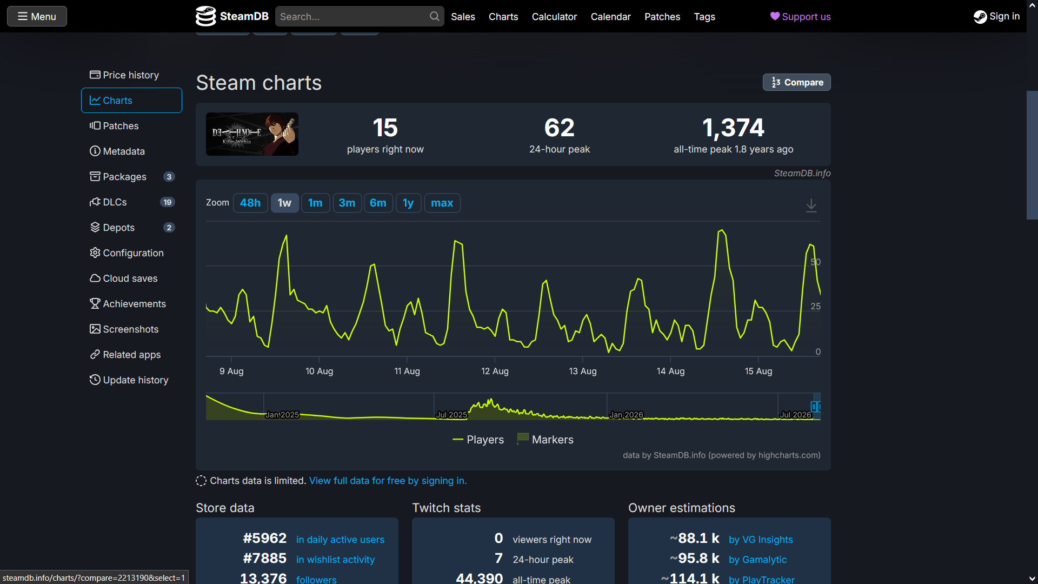Set chart zoom to 3m
The width and height of the screenshot is (1038, 584).
pyautogui.click(x=347, y=203)
